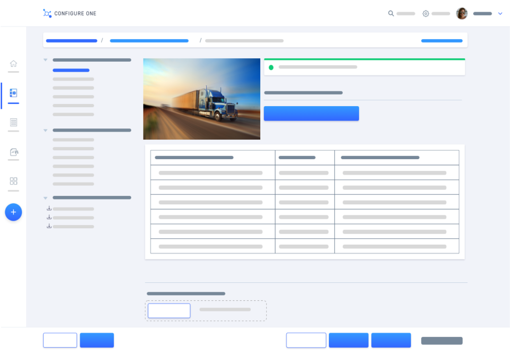Click the green status indicator dot
The width and height of the screenshot is (510, 354).
click(271, 67)
